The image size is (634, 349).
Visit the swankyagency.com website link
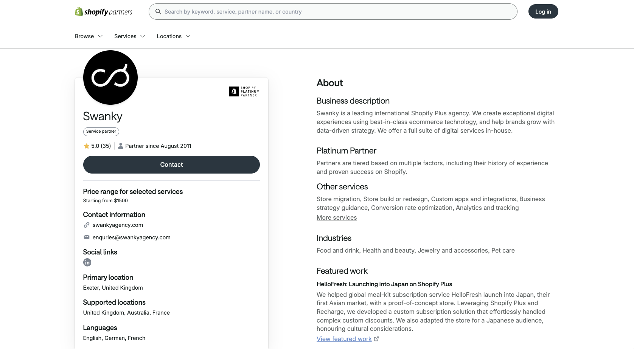tap(118, 225)
